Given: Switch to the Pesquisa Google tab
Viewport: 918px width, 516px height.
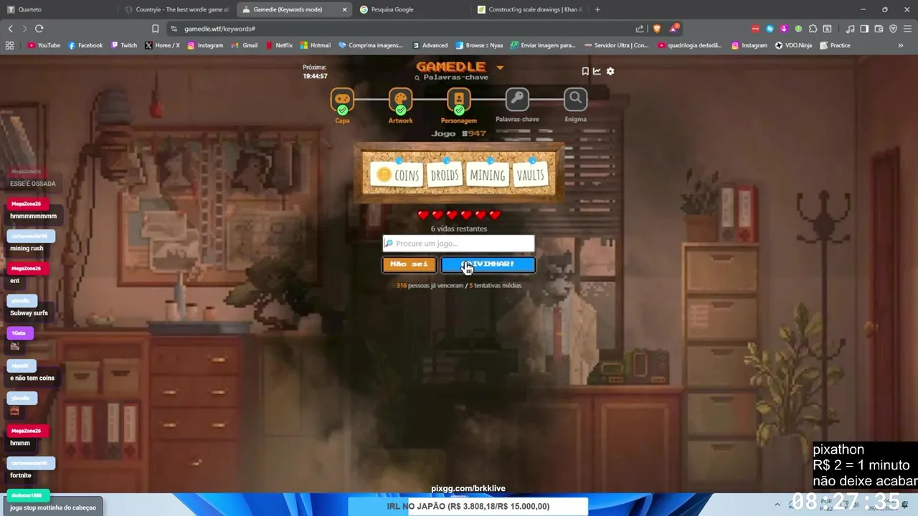Looking at the screenshot, I should [x=412, y=9].
